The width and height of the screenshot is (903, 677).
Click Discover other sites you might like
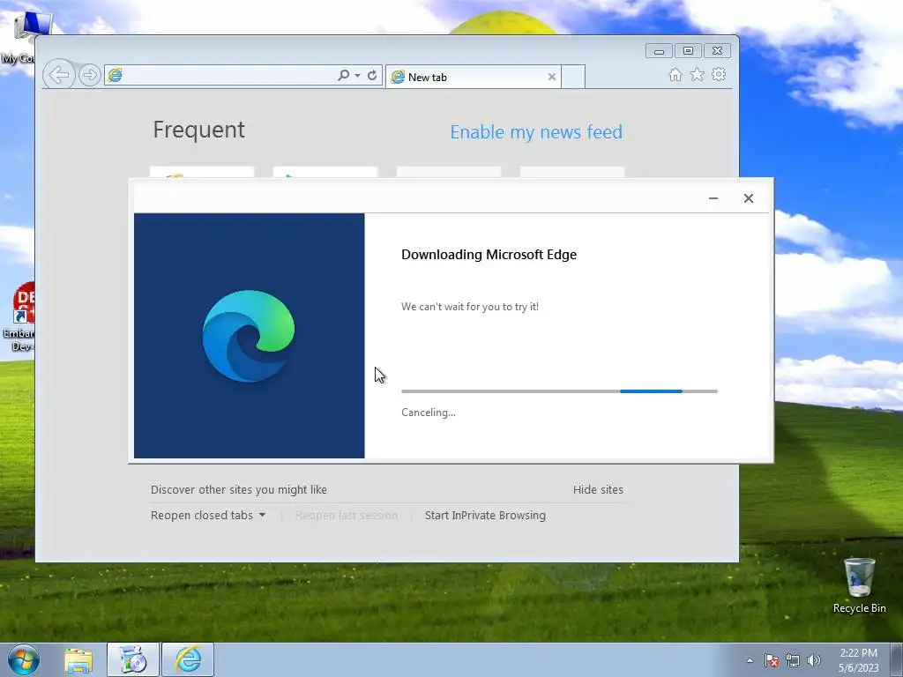point(239,490)
